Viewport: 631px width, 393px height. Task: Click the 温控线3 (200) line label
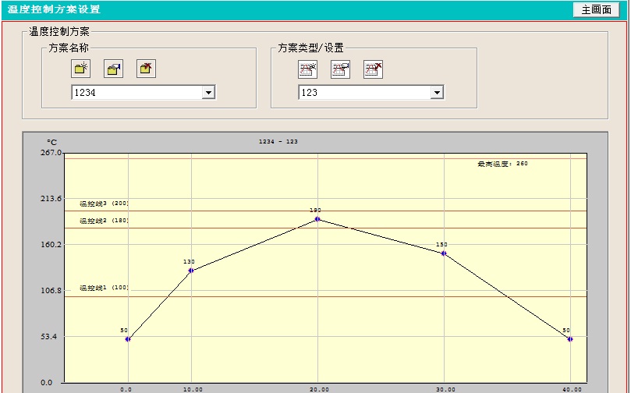[x=104, y=204]
